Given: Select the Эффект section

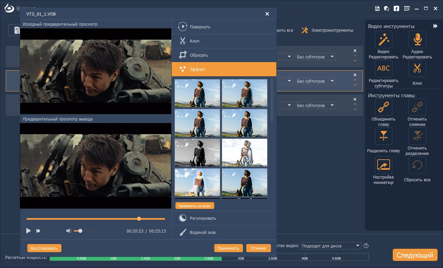Looking at the screenshot, I should 224,69.
